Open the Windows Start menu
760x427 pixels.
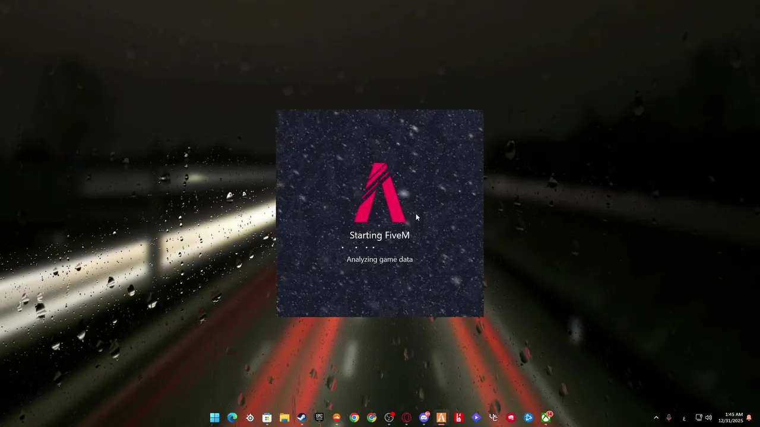point(214,418)
